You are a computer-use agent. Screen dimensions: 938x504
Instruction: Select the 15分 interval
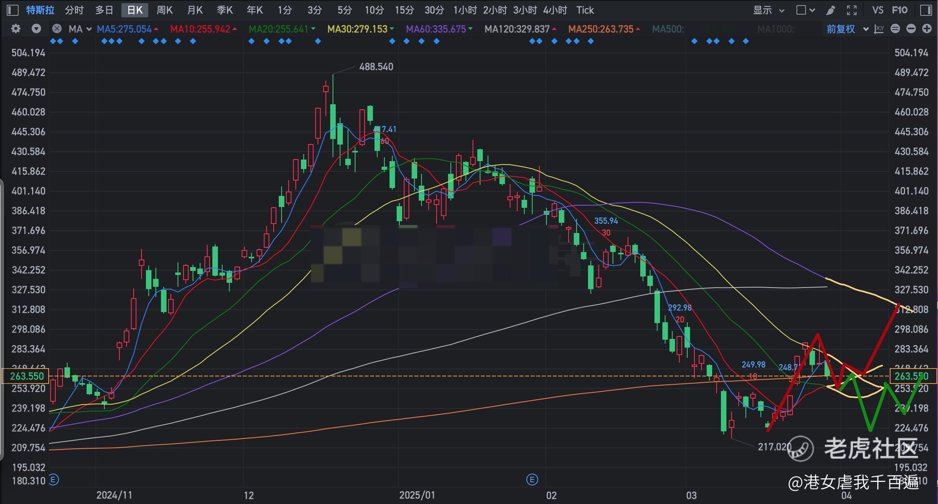tap(404, 10)
